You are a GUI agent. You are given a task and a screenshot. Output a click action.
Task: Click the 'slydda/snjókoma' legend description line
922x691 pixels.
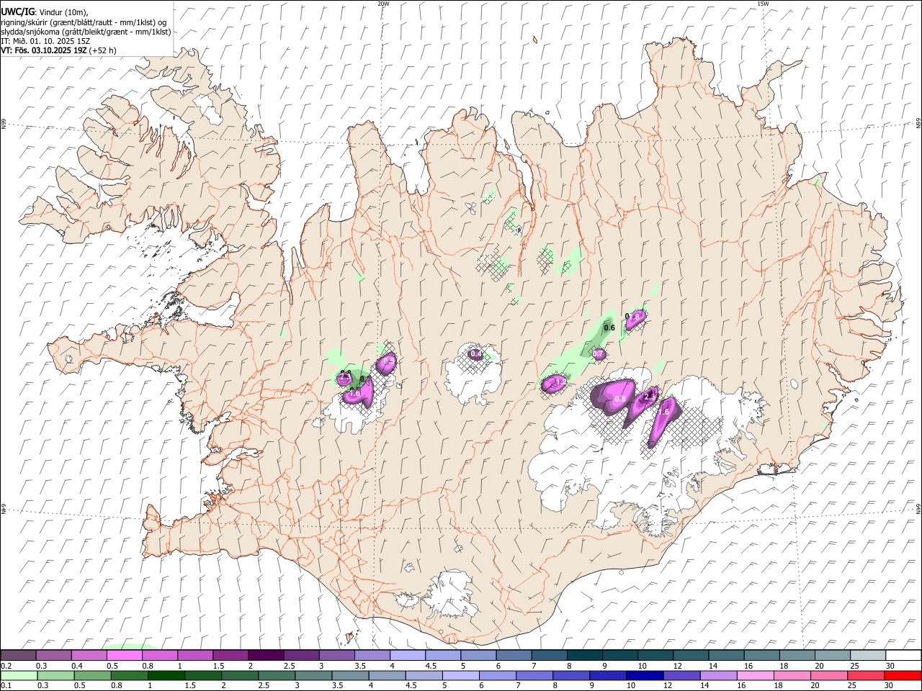[86, 31]
